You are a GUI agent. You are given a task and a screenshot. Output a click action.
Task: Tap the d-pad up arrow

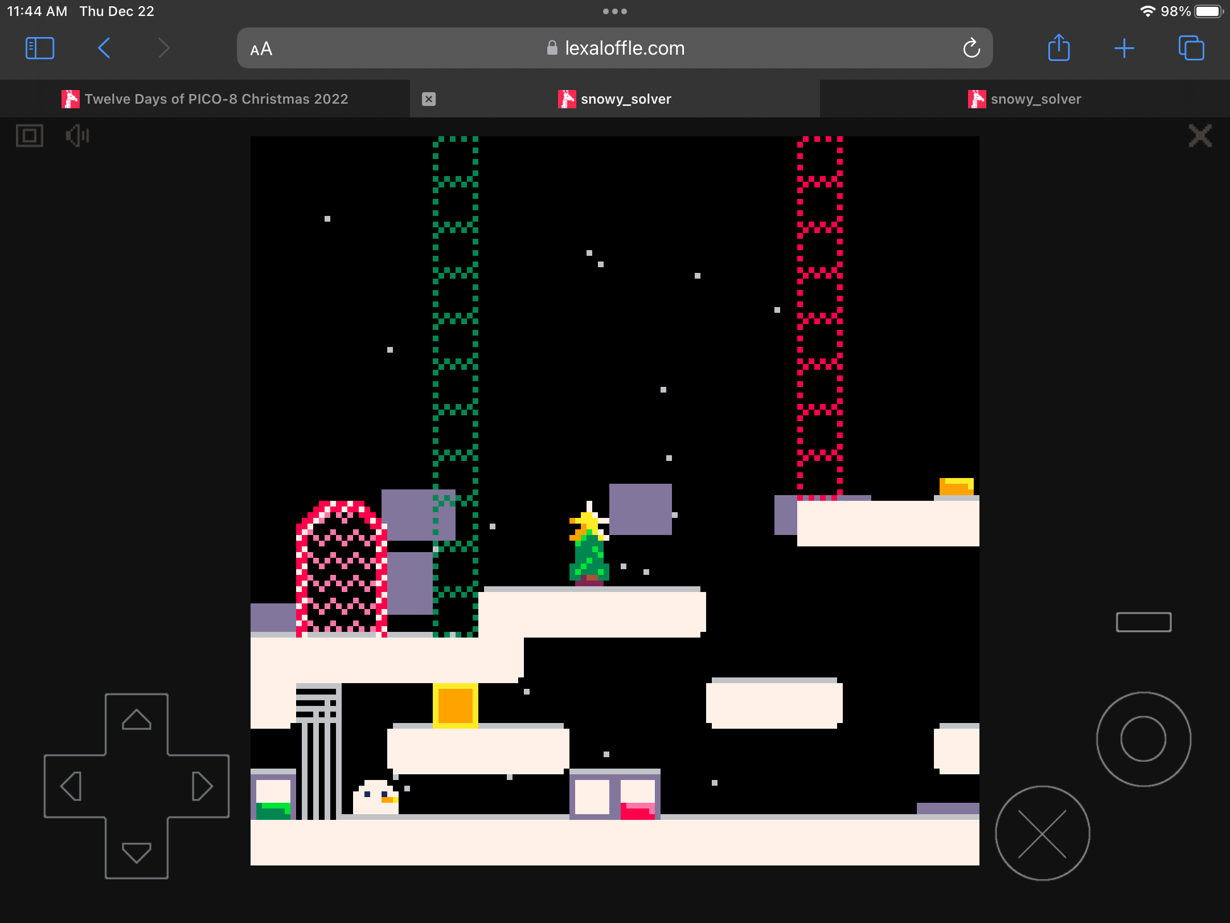click(137, 720)
